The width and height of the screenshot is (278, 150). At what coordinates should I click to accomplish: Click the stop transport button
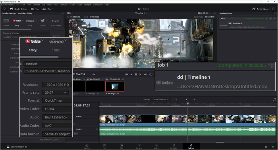(136, 74)
